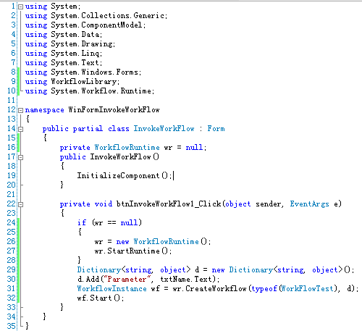Screen dimensions: 362x331
Task: Collapse the namespace WinFormInvokeWorkFlow block
Action: (21, 110)
